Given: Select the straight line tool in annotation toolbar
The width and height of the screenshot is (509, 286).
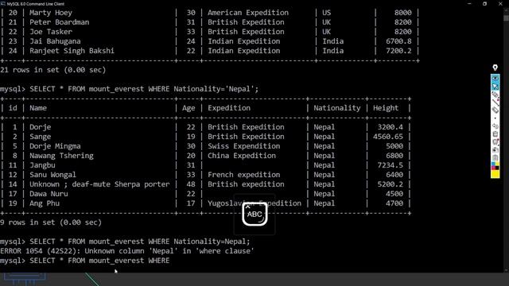Looking at the screenshot, I should 495,102.
